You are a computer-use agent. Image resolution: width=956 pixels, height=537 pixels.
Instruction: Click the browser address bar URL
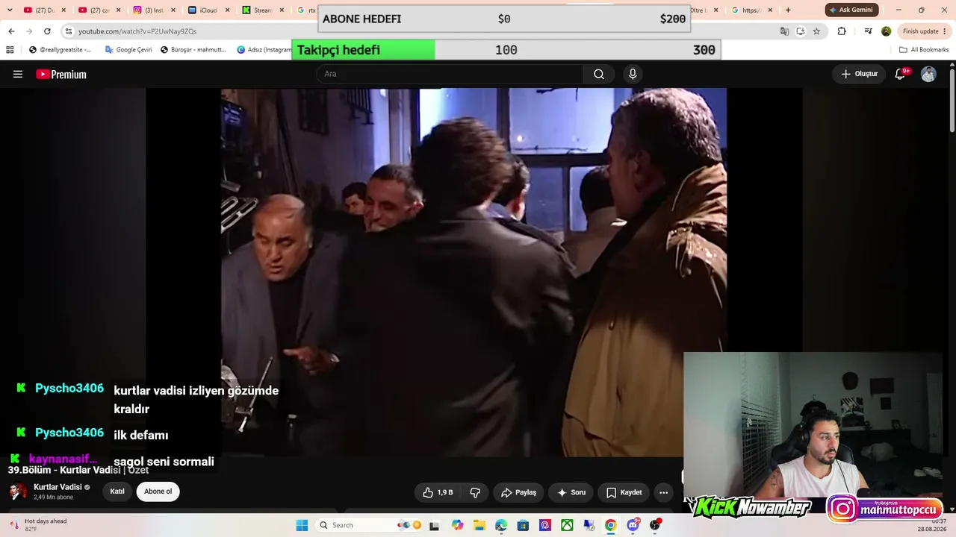tap(137, 31)
